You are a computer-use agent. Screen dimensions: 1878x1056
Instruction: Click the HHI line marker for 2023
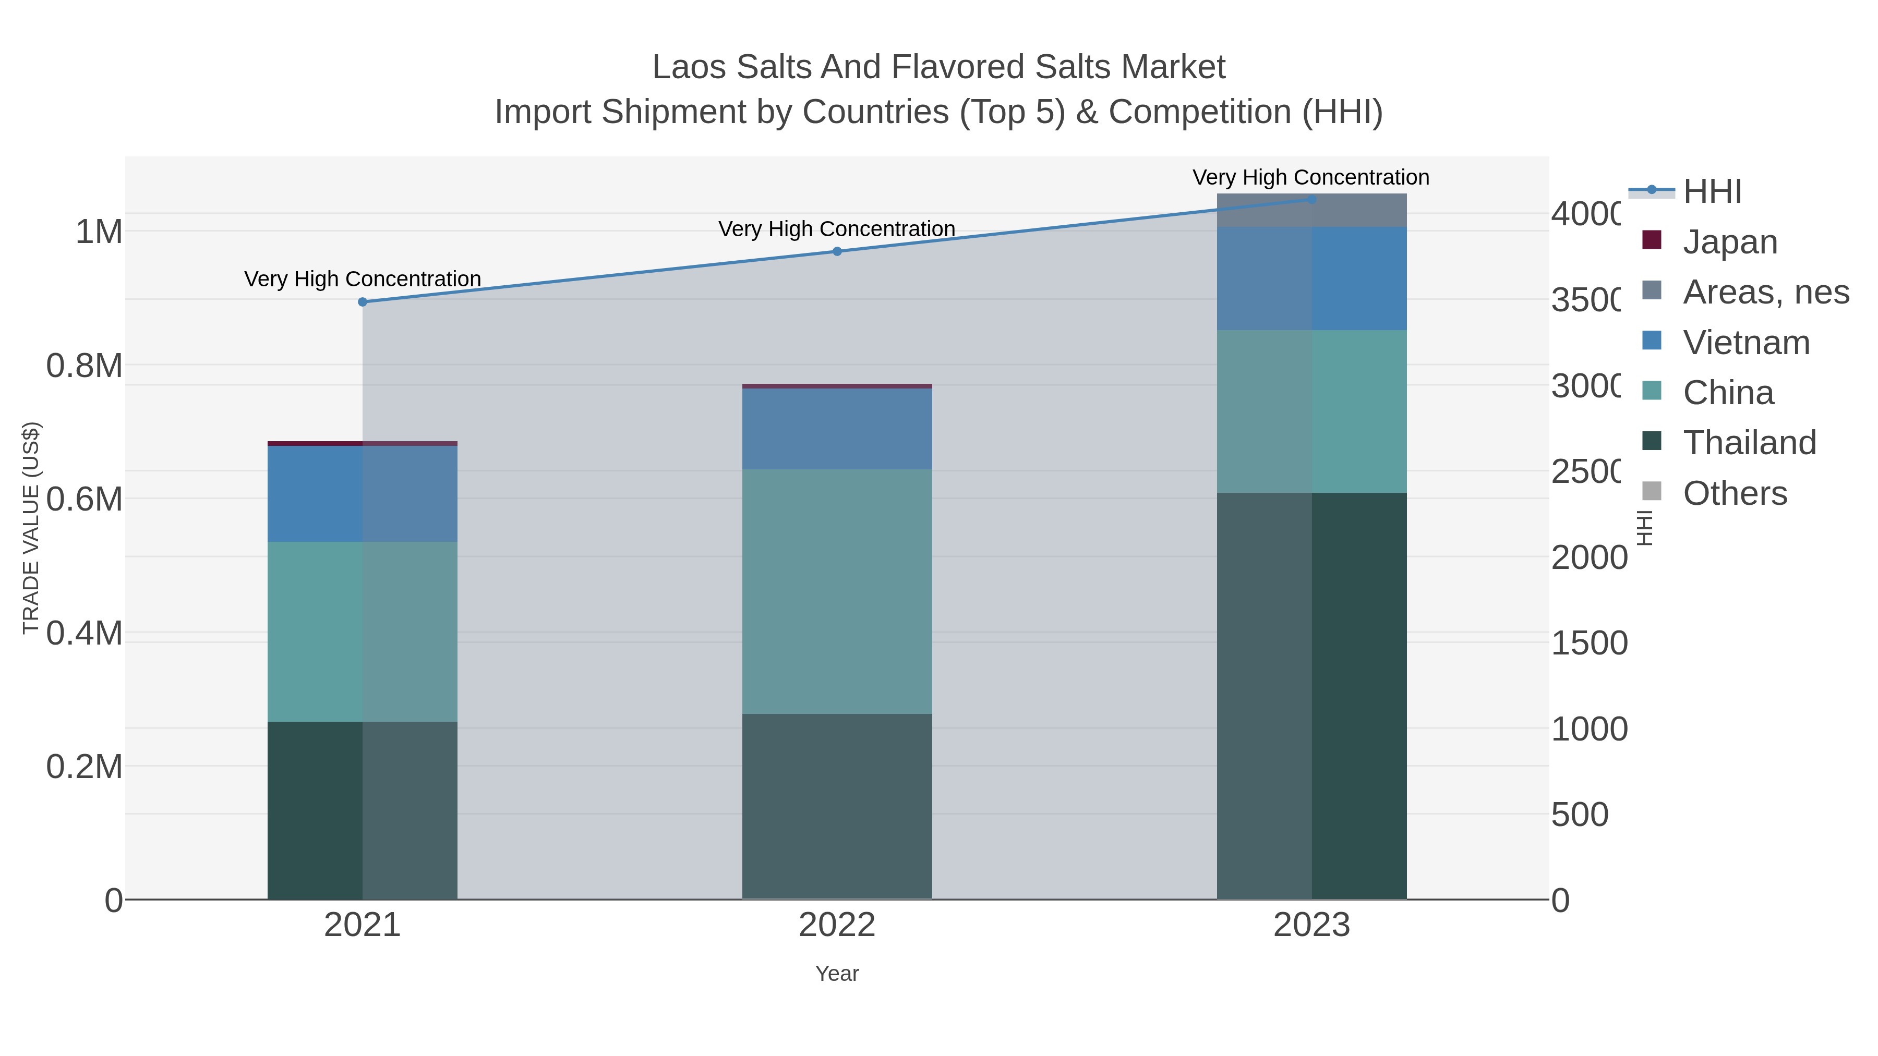tap(1311, 200)
